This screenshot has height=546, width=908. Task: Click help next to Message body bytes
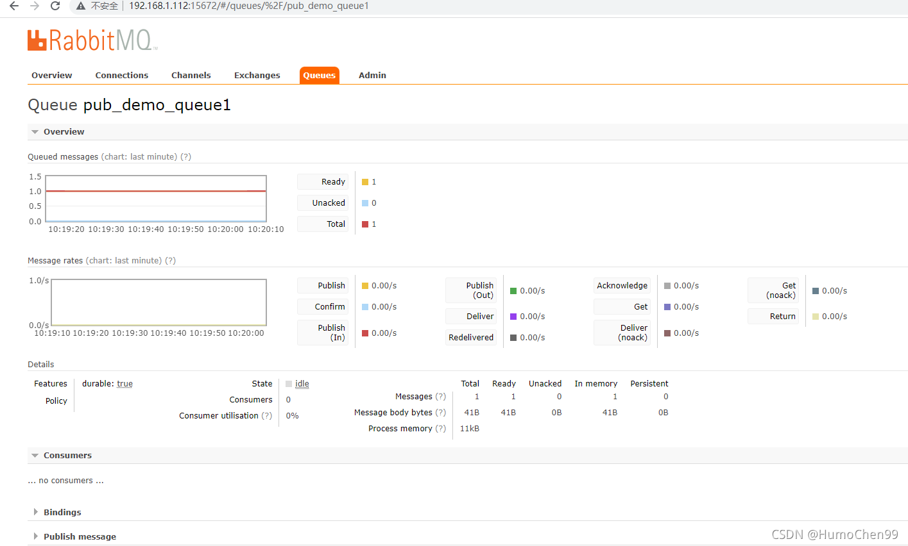click(440, 412)
